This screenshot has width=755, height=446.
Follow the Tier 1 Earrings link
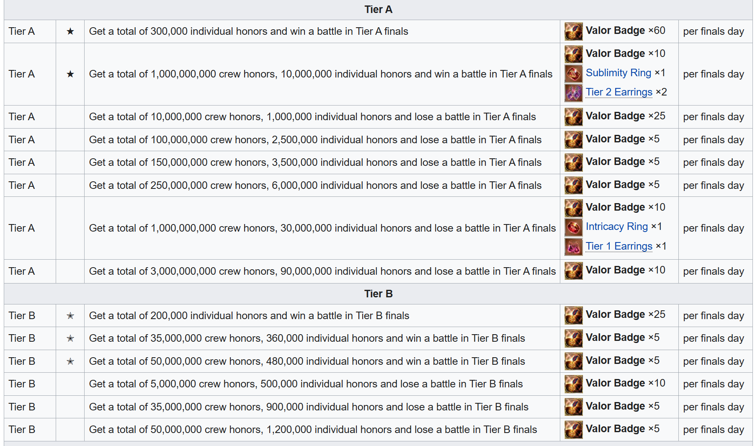[x=619, y=246]
